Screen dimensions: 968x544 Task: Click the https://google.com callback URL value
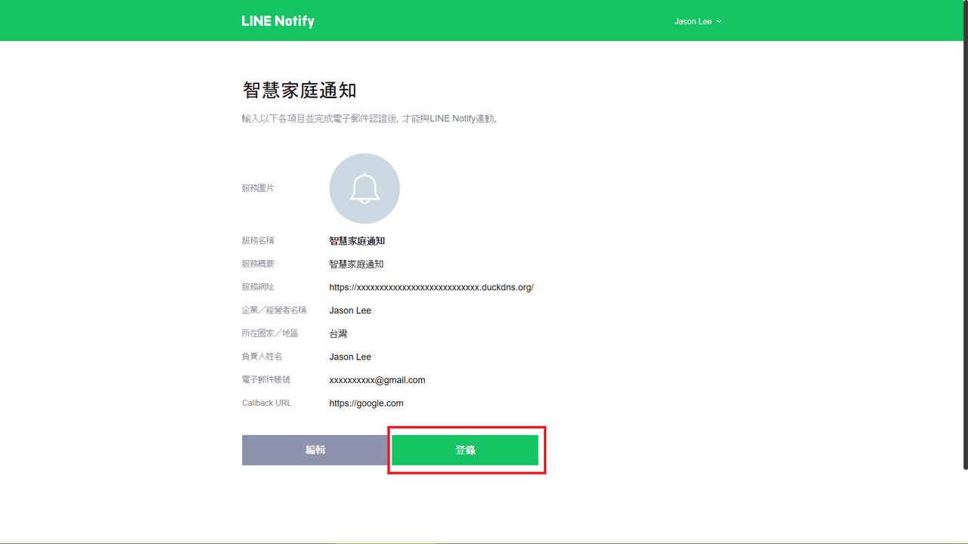point(366,403)
